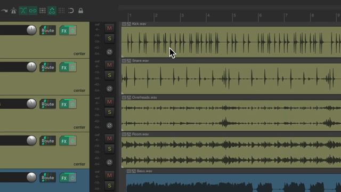Screen dimensions: 341x192
Task: Bypass FX on the Kick track
Action: [x=72, y=31]
